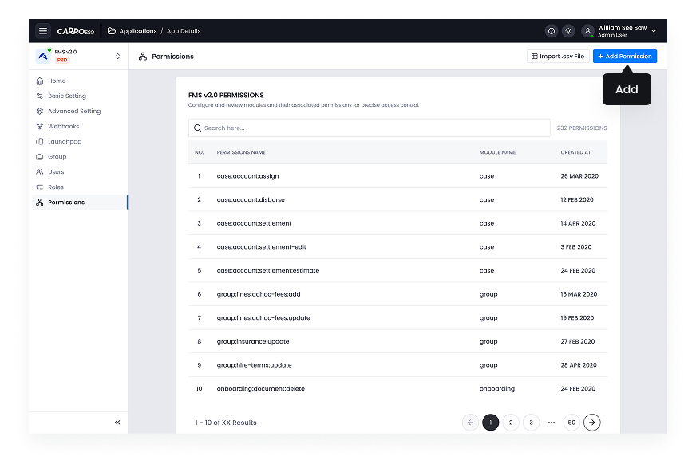
Task: Click the user avatar icon
Action: pos(587,31)
